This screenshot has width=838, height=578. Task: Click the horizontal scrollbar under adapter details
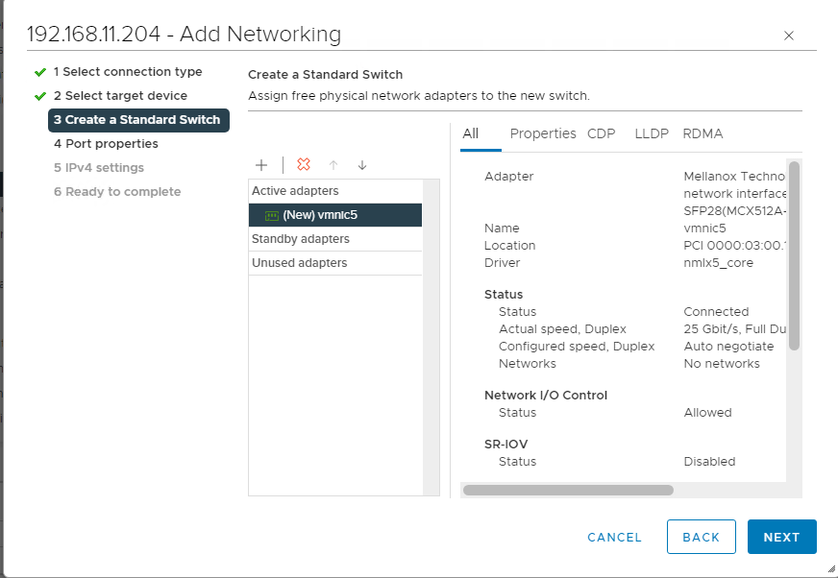click(x=568, y=490)
